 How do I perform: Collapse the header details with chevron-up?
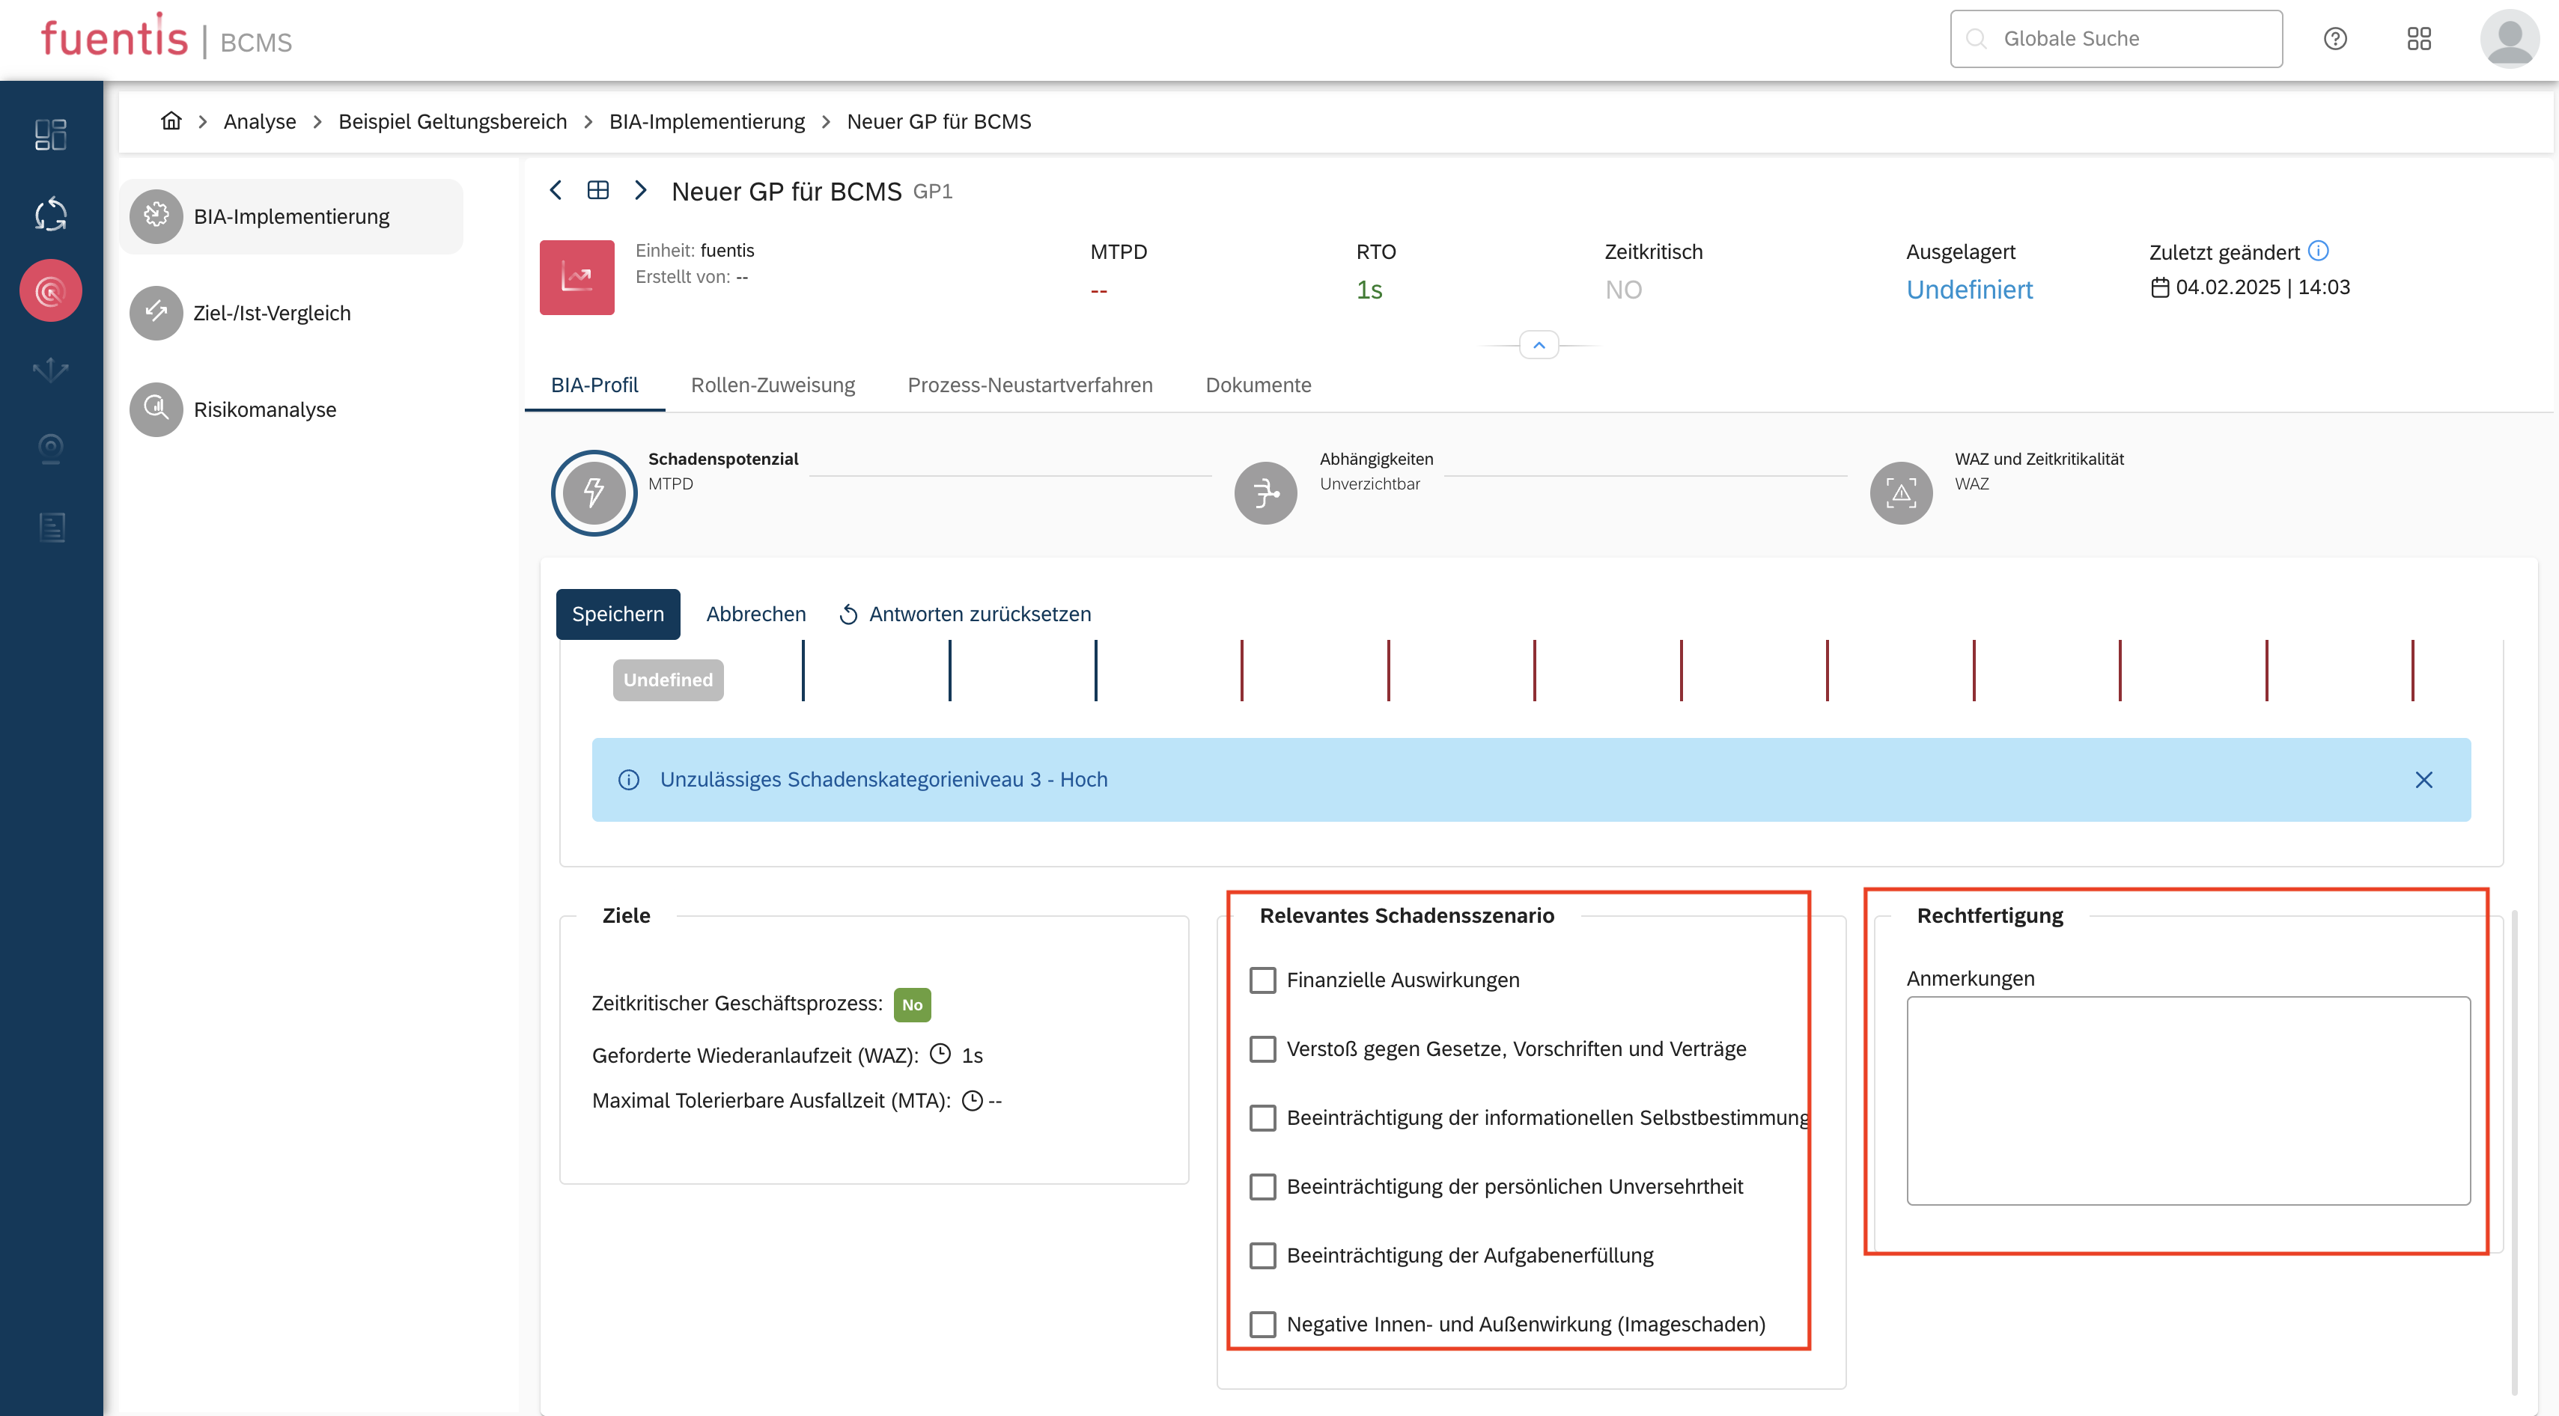pos(1539,344)
